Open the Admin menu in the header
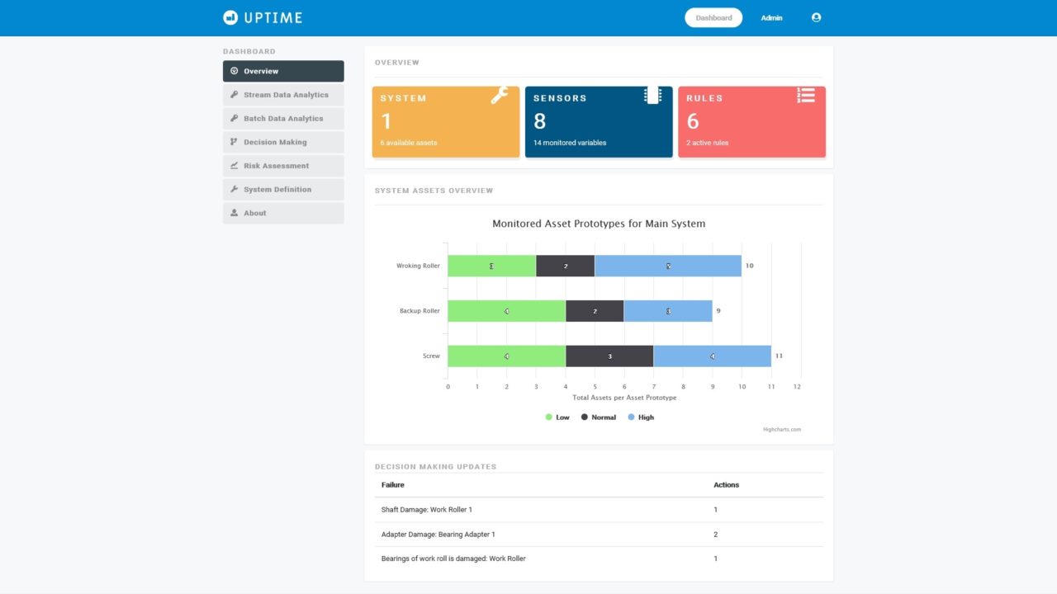The image size is (1057, 594). click(x=771, y=17)
